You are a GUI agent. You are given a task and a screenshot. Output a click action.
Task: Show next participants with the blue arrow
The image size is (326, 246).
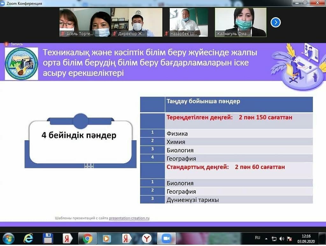(x=276, y=23)
